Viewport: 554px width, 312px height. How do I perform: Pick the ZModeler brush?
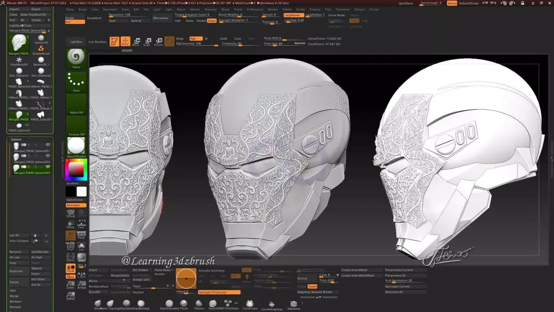[x=294, y=305]
